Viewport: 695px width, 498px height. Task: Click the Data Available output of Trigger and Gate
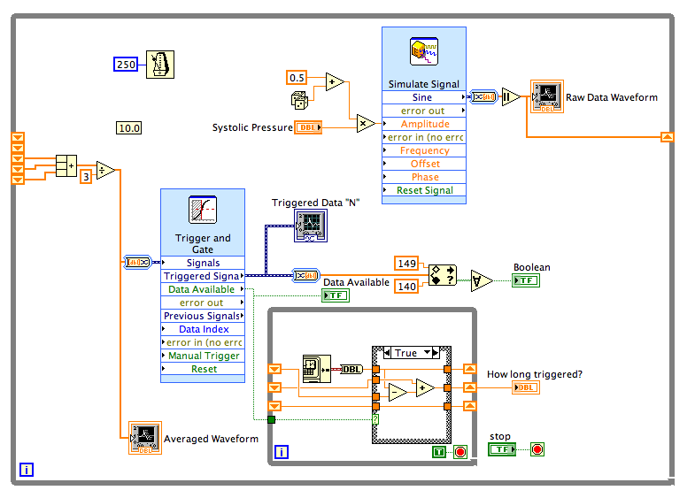click(x=203, y=289)
